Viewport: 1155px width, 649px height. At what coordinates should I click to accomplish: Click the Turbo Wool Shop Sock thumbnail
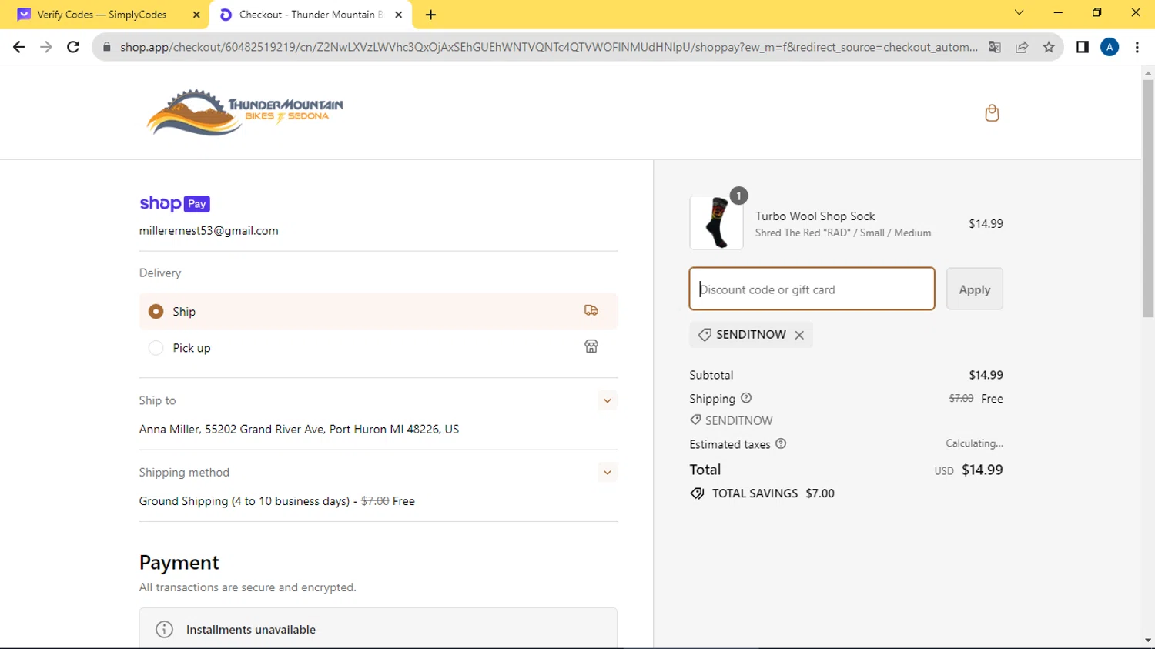coord(716,222)
